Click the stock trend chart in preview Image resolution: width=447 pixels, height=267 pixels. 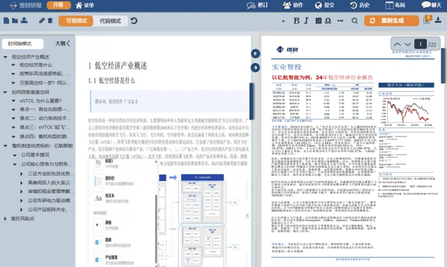click(407, 111)
